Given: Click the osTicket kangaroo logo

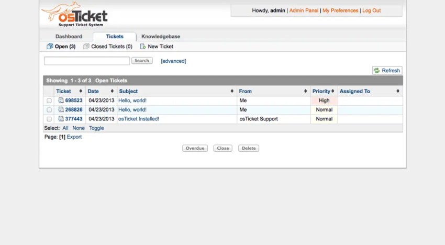Looking at the screenshot, I should point(74,14).
